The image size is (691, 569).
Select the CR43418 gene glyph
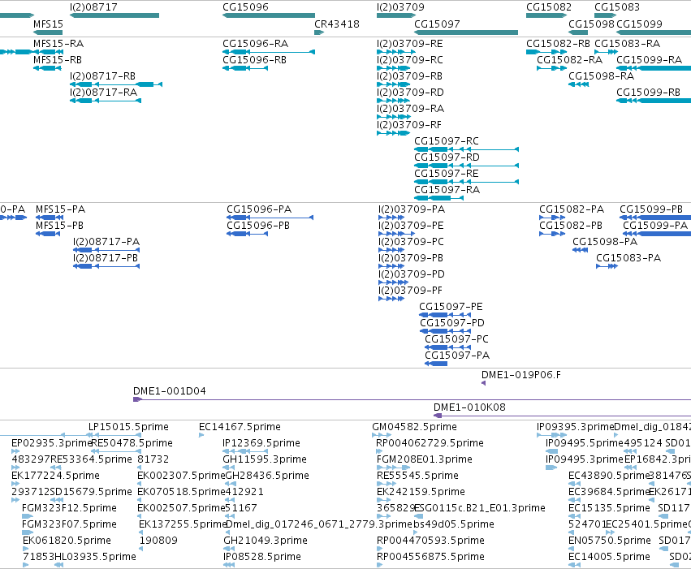[x=319, y=32]
